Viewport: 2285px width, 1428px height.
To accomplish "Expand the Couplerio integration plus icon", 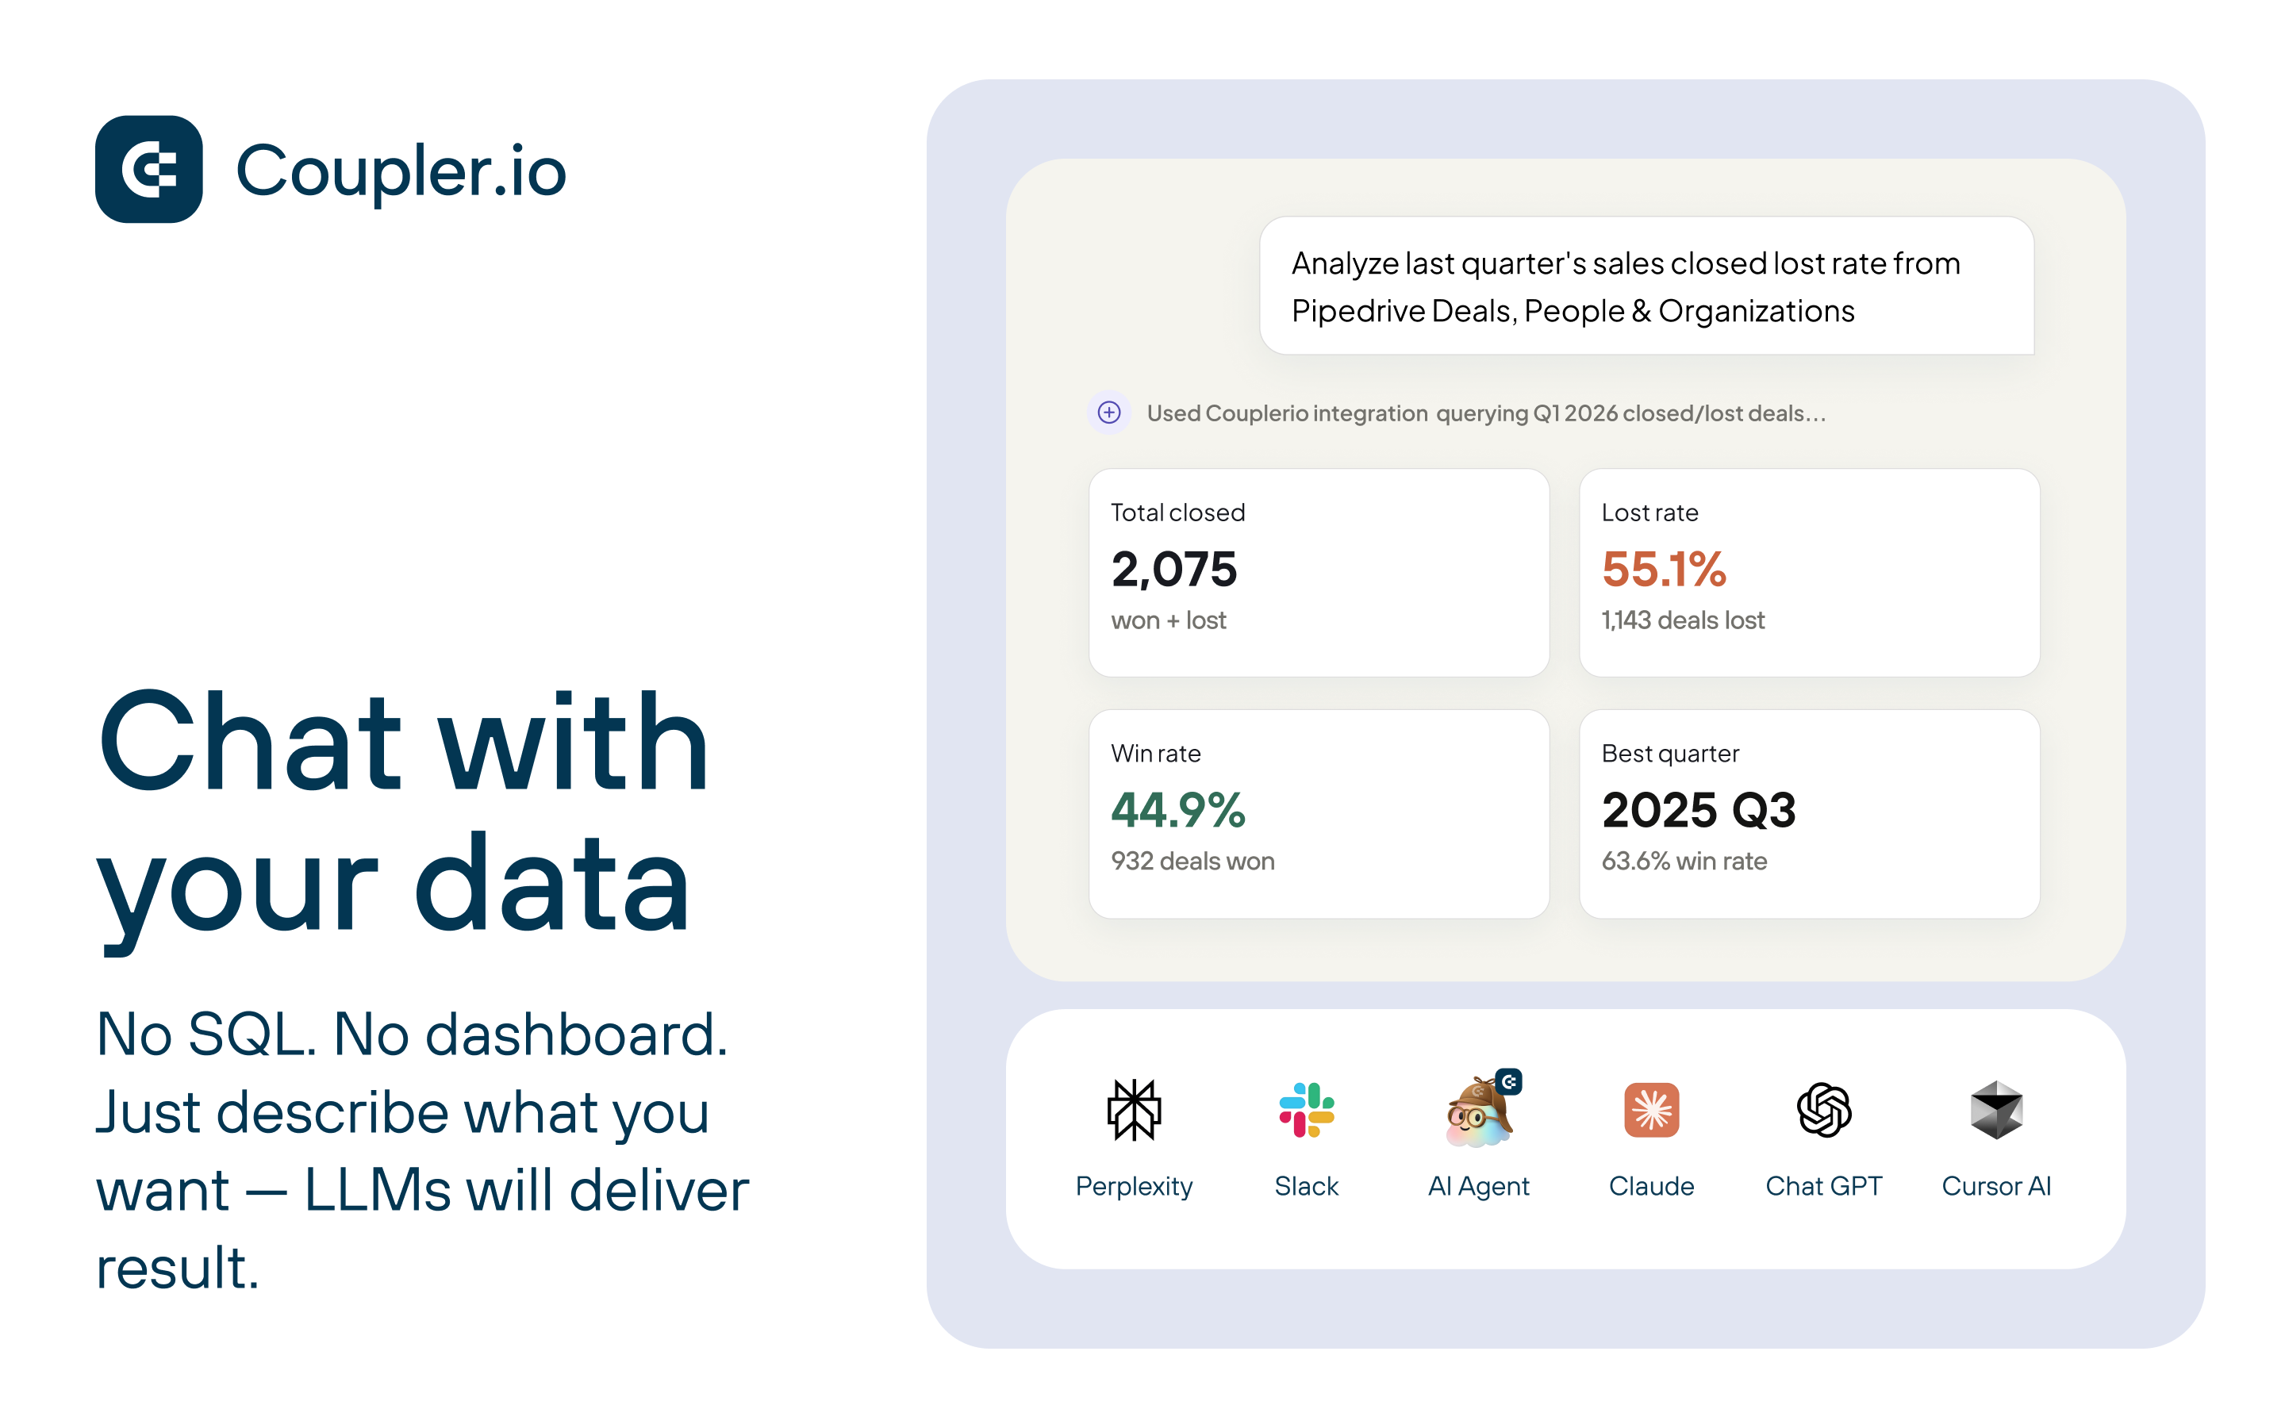I will pyautogui.click(x=1109, y=413).
